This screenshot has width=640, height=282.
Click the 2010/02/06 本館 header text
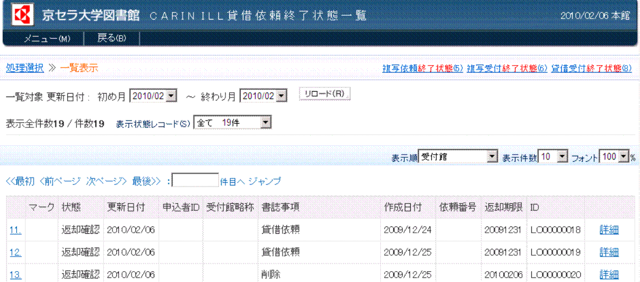click(595, 16)
